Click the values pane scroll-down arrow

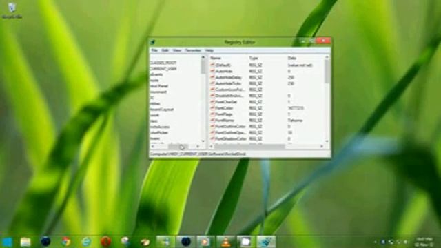[327, 141]
